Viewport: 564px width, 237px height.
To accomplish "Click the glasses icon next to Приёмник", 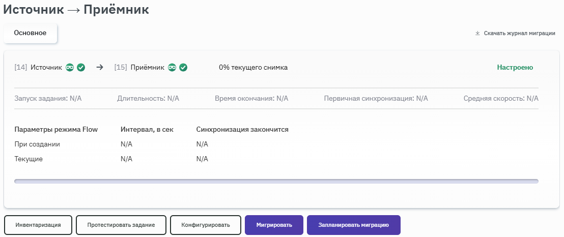I will coord(173,67).
